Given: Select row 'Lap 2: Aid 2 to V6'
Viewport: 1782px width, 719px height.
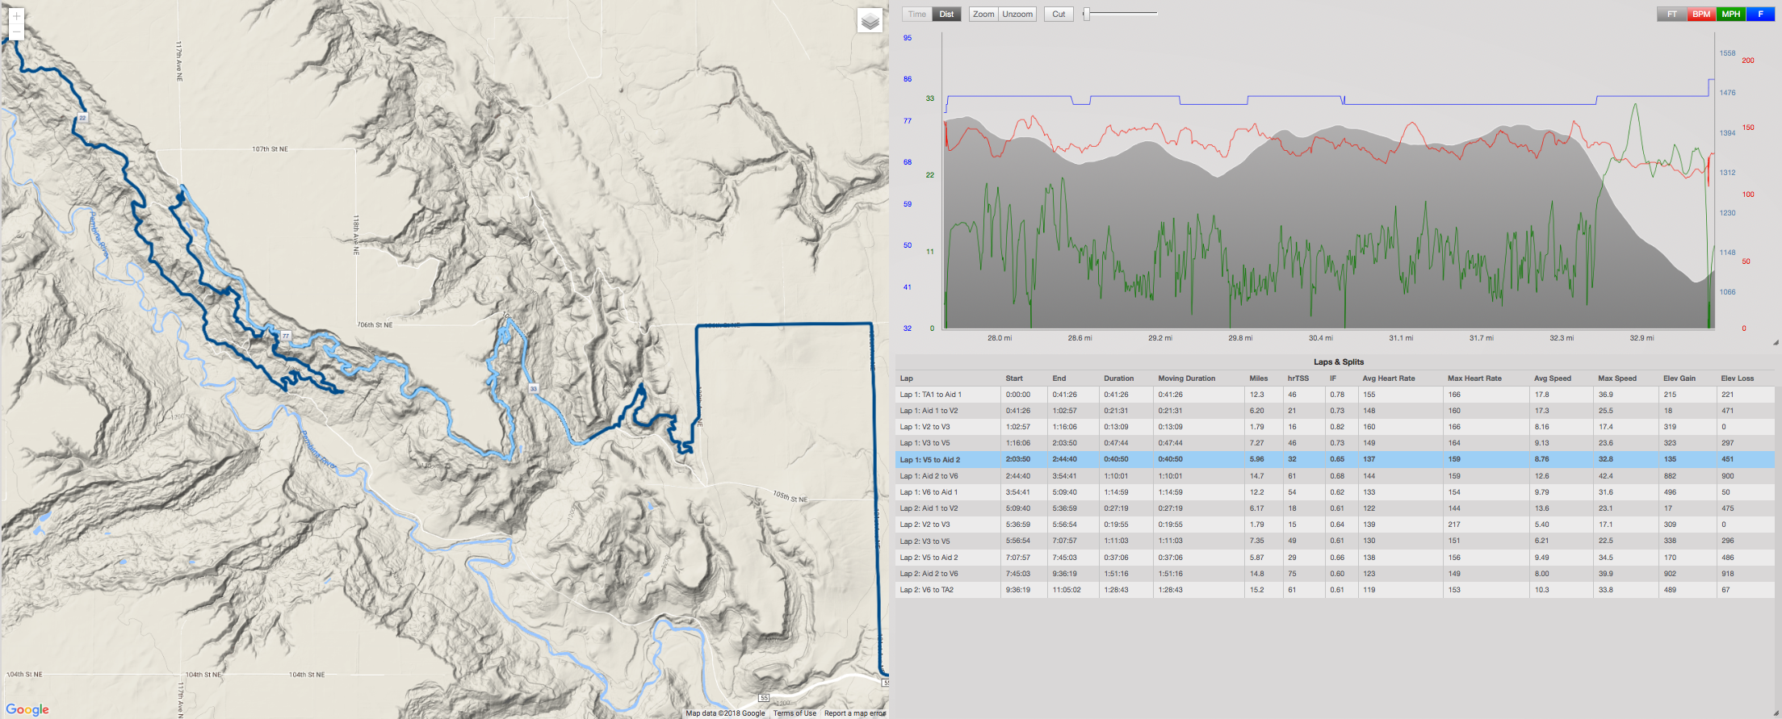Looking at the screenshot, I should (1335, 574).
